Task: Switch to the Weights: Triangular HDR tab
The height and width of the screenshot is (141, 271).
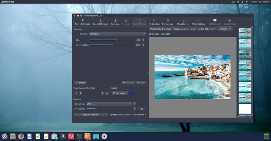Action: pyautogui.click(x=181, y=29)
